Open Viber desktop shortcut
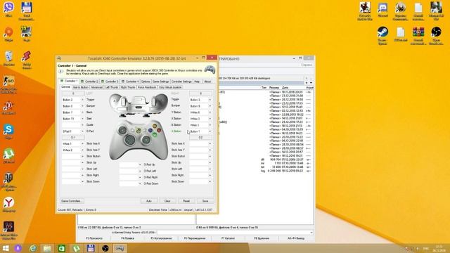The height and width of the screenshot is (253, 450). [9, 8]
